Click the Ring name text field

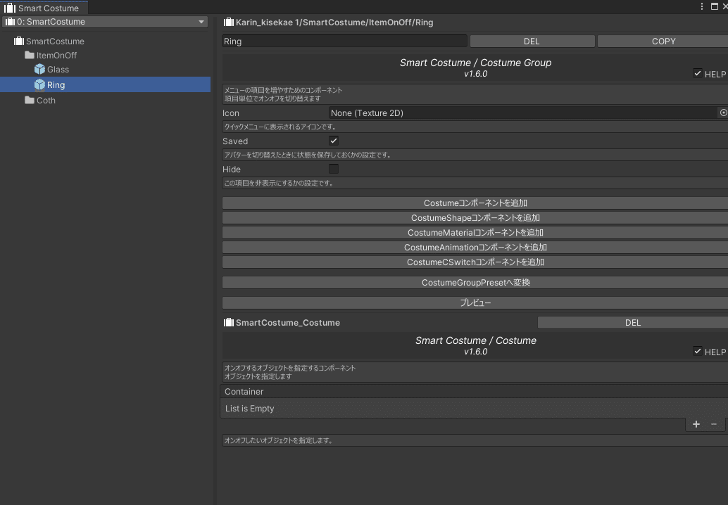point(344,41)
